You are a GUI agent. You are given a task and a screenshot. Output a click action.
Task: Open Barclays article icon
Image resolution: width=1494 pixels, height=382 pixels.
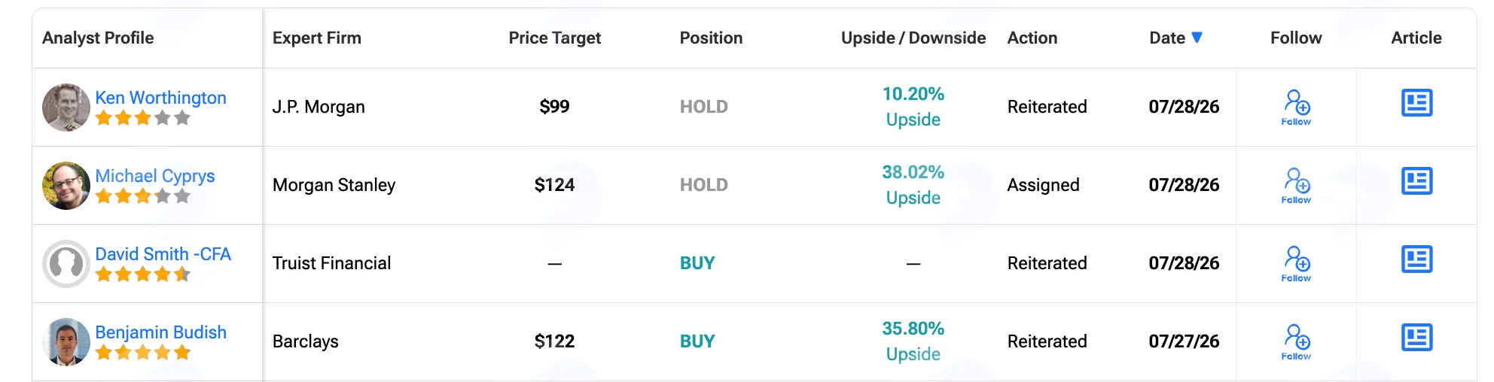point(1416,338)
